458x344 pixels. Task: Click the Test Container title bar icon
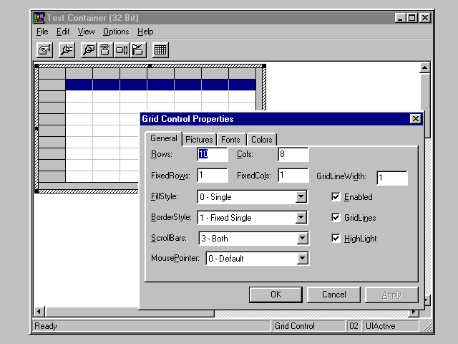[x=39, y=18]
